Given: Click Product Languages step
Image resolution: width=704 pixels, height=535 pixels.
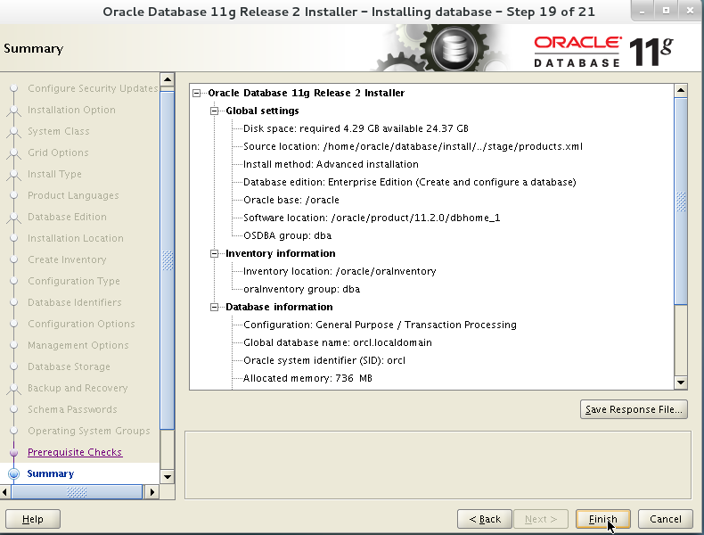Looking at the screenshot, I should click(x=73, y=195).
